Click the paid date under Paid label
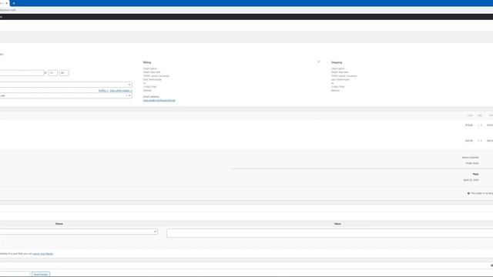 tap(471, 180)
